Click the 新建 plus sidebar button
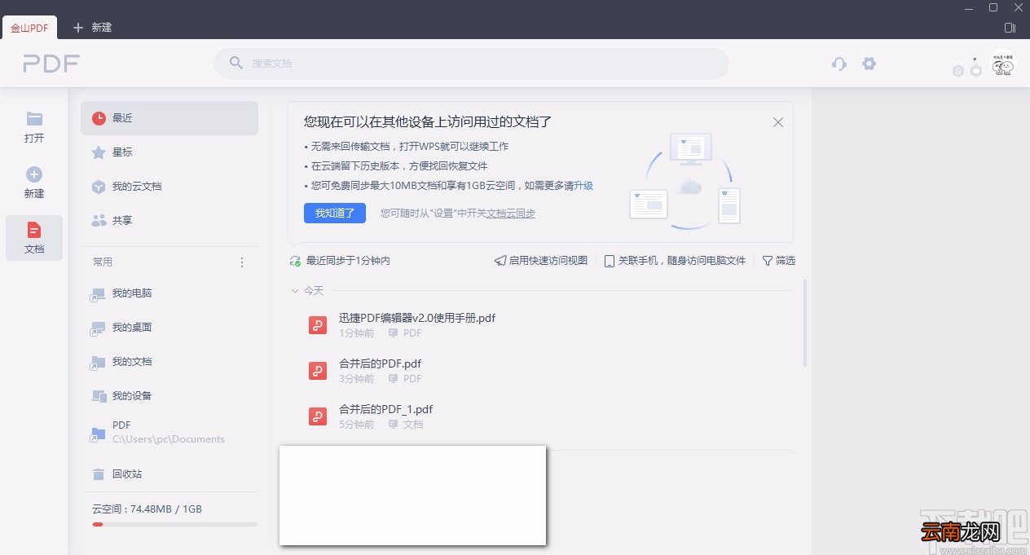The width and height of the screenshot is (1030, 555). click(34, 183)
